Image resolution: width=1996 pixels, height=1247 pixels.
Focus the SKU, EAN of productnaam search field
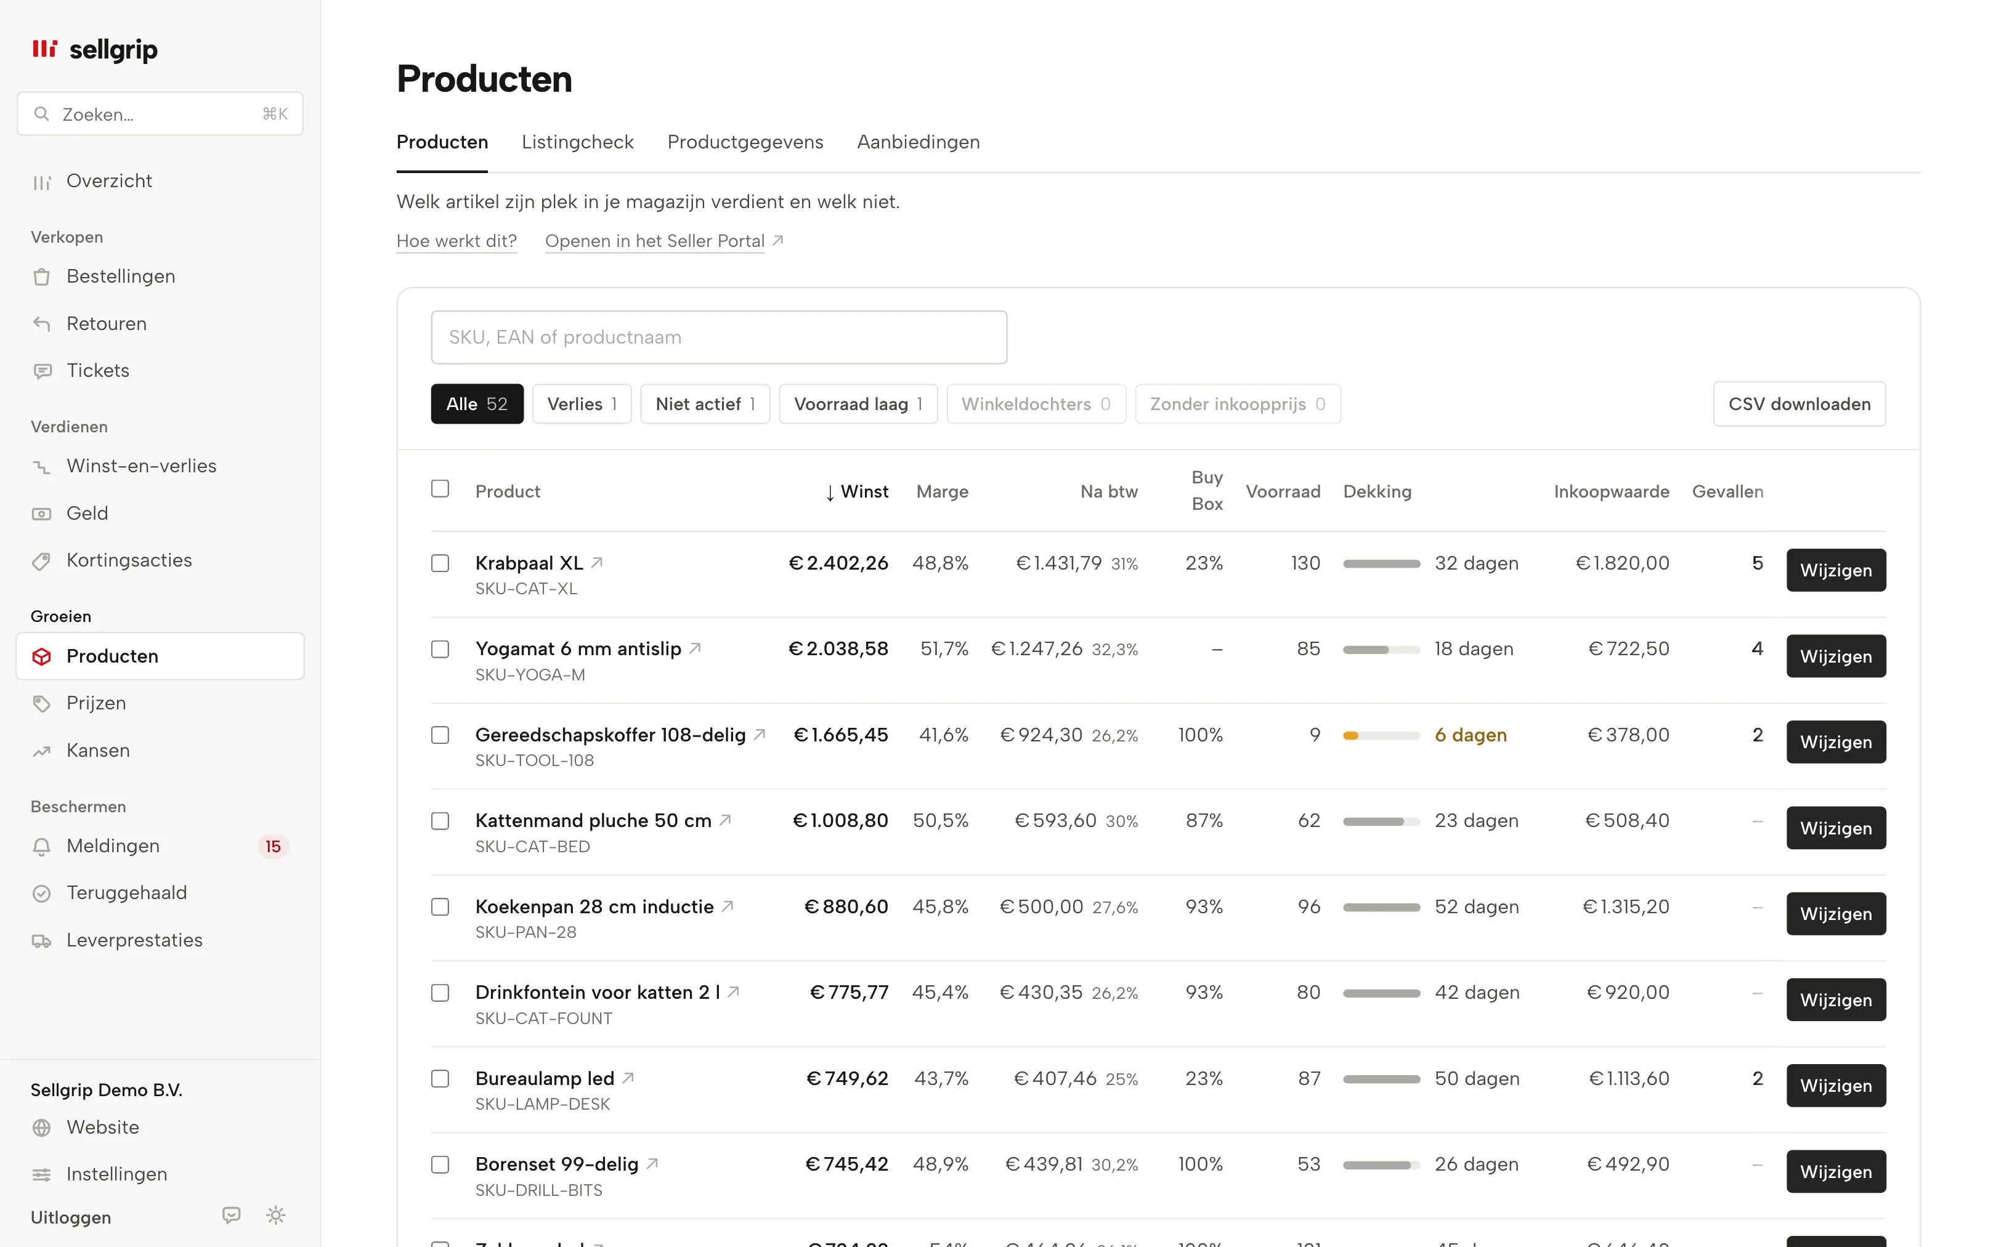pos(718,337)
